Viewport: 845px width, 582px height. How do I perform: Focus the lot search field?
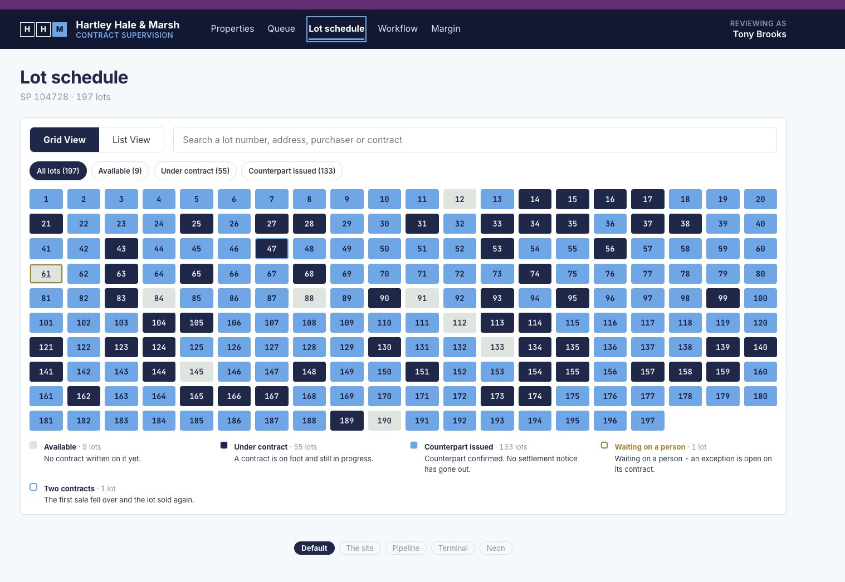coord(475,140)
